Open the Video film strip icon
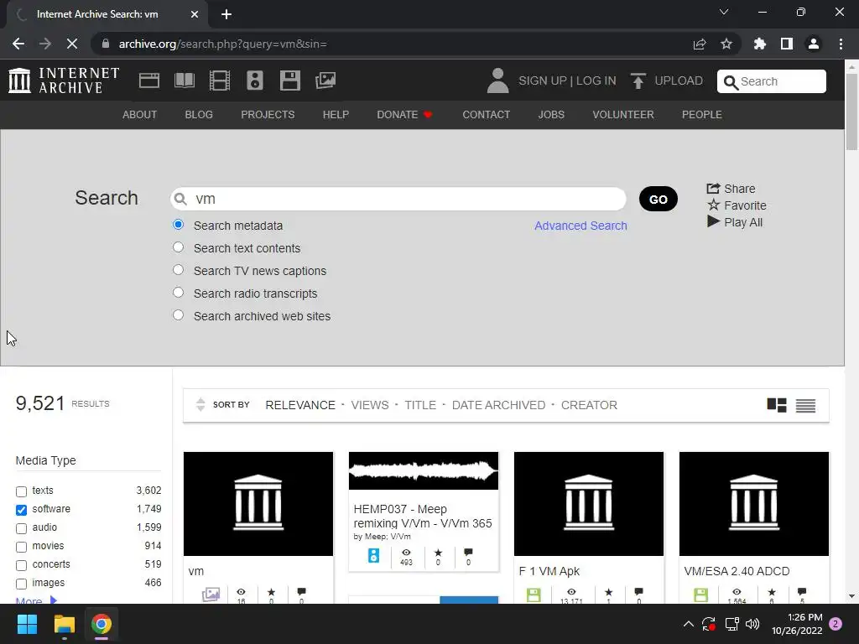 [x=220, y=80]
